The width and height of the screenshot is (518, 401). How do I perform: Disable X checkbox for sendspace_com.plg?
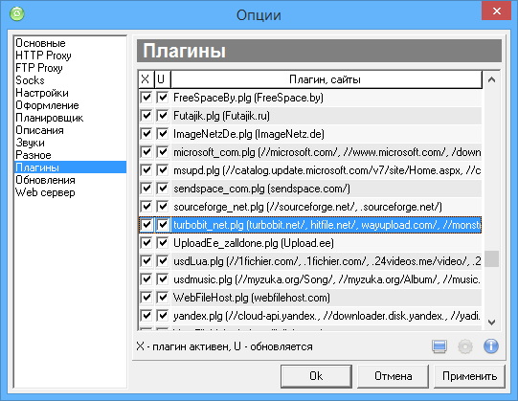146,189
